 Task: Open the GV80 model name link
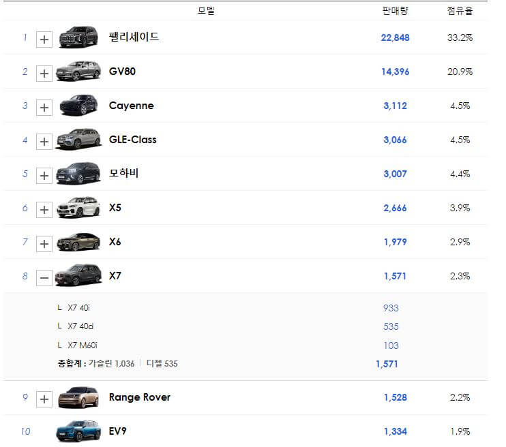pyautogui.click(x=122, y=72)
